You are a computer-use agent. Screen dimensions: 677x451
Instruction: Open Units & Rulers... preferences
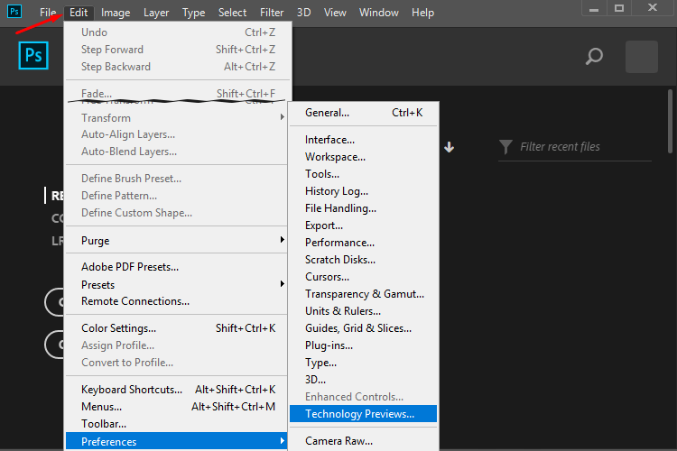pos(363,311)
